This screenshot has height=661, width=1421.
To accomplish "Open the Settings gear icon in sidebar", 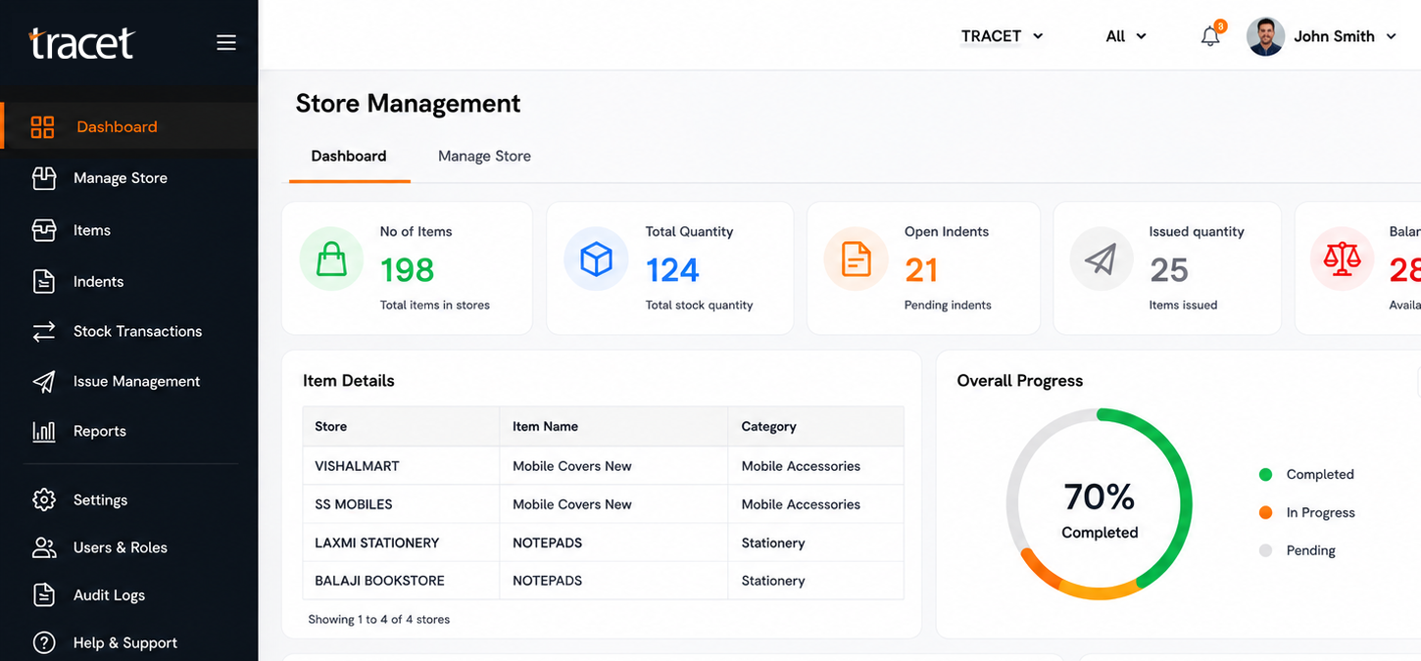I will tap(44, 499).
